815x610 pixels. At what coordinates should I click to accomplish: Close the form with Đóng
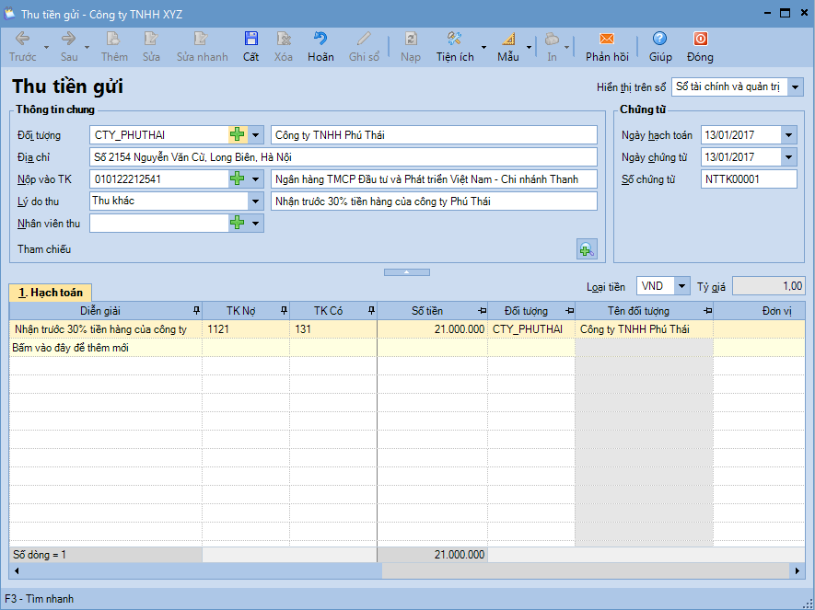pyautogui.click(x=700, y=47)
